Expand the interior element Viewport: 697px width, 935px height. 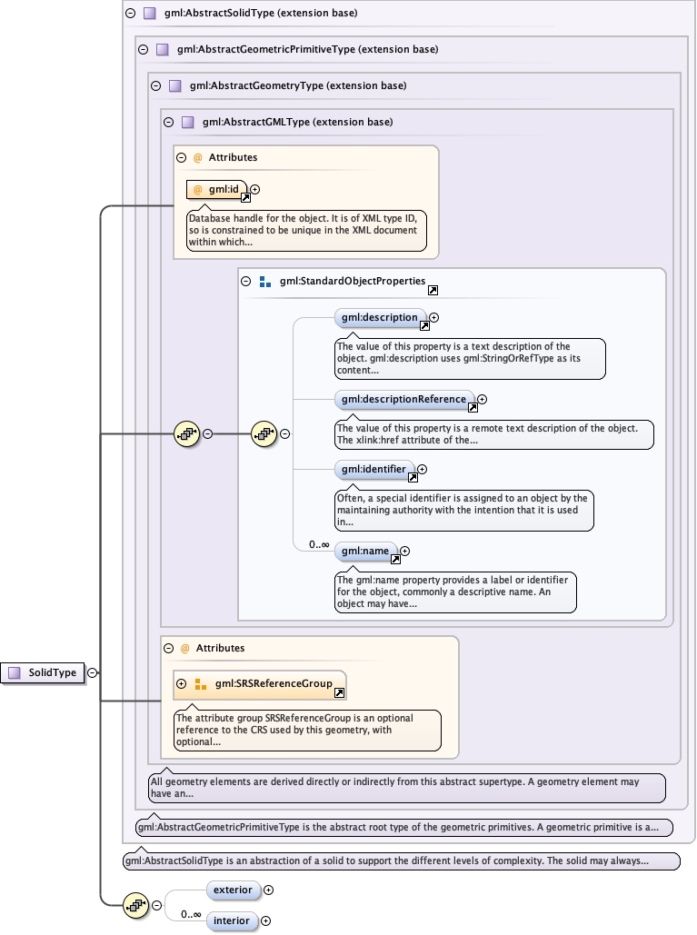tap(266, 921)
